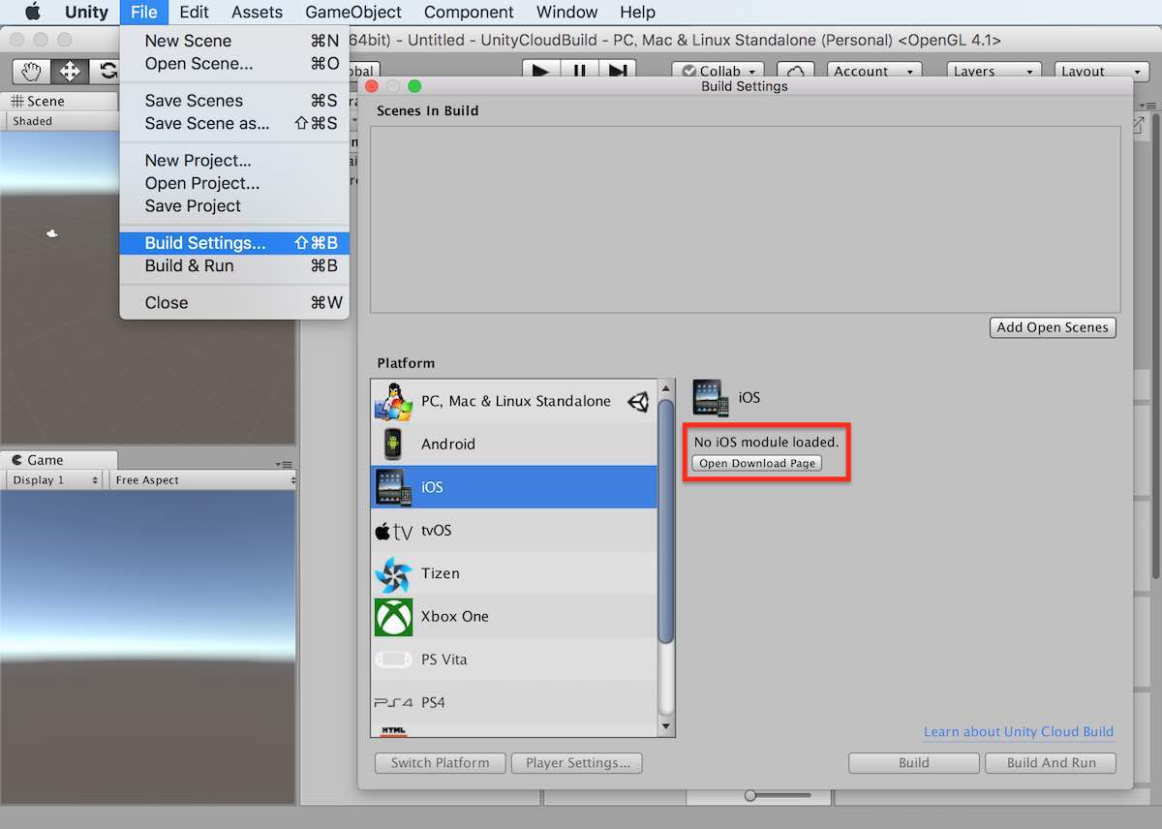The height and width of the screenshot is (829, 1162).
Task: Open the Account dropdown
Action: [874, 72]
